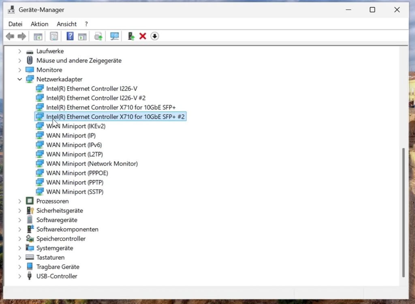Expand the USB-Controller node
Viewport: 415px width, 304px height.
[x=19, y=276]
